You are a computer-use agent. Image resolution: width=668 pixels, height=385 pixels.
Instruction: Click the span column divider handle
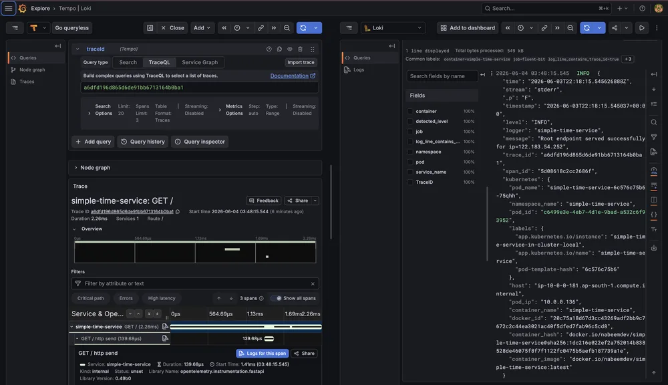click(x=167, y=317)
